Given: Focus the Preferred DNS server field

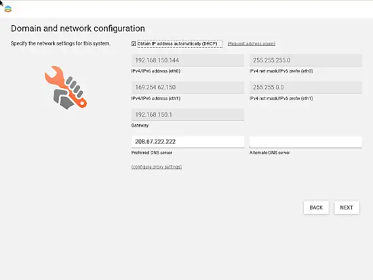Looking at the screenshot, I should 188,142.
